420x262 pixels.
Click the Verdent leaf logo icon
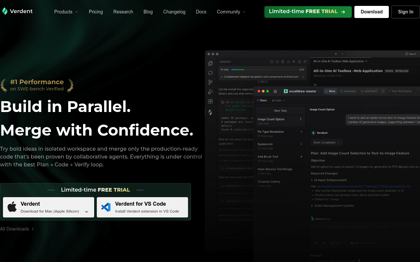pos(5,11)
